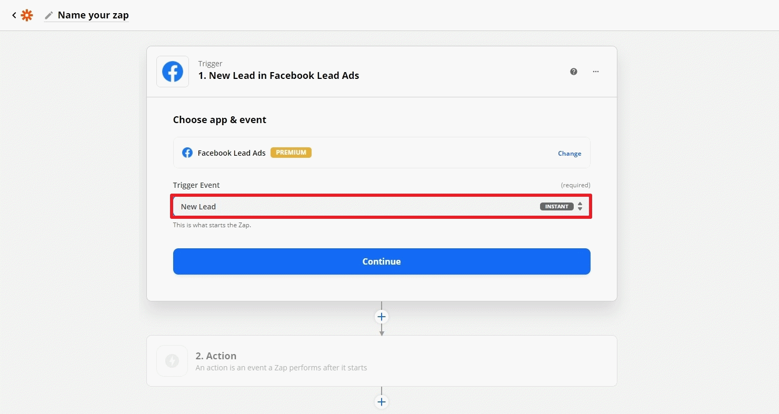Screen dimensions: 779x414
Task: Open help question mark icon in trigger step
Action: coord(574,72)
